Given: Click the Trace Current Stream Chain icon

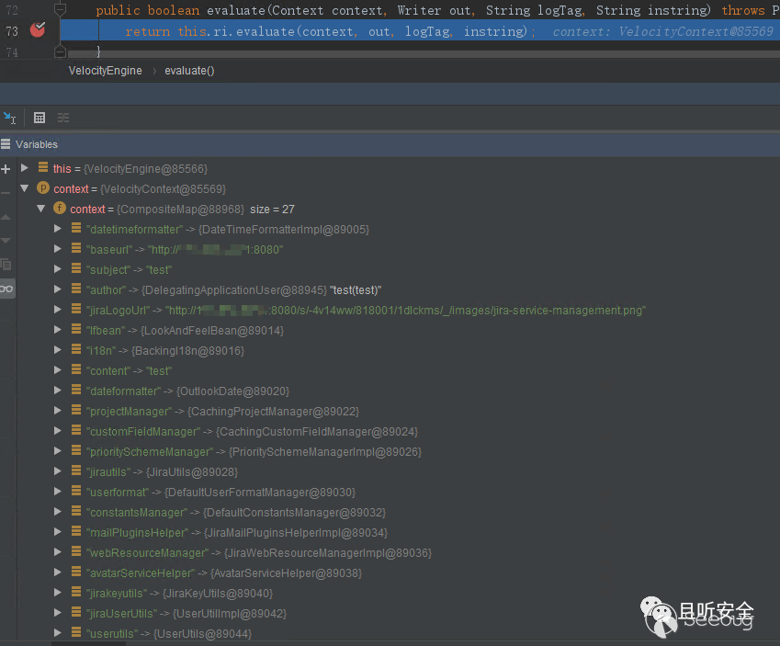Looking at the screenshot, I should pos(63,118).
